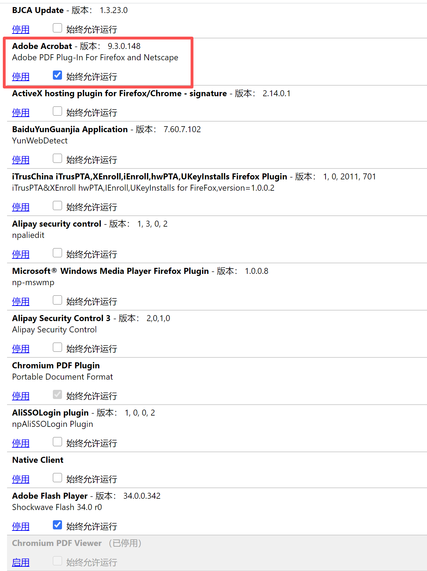Select the Adobe Acrobat plugin title

[x=42, y=46]
